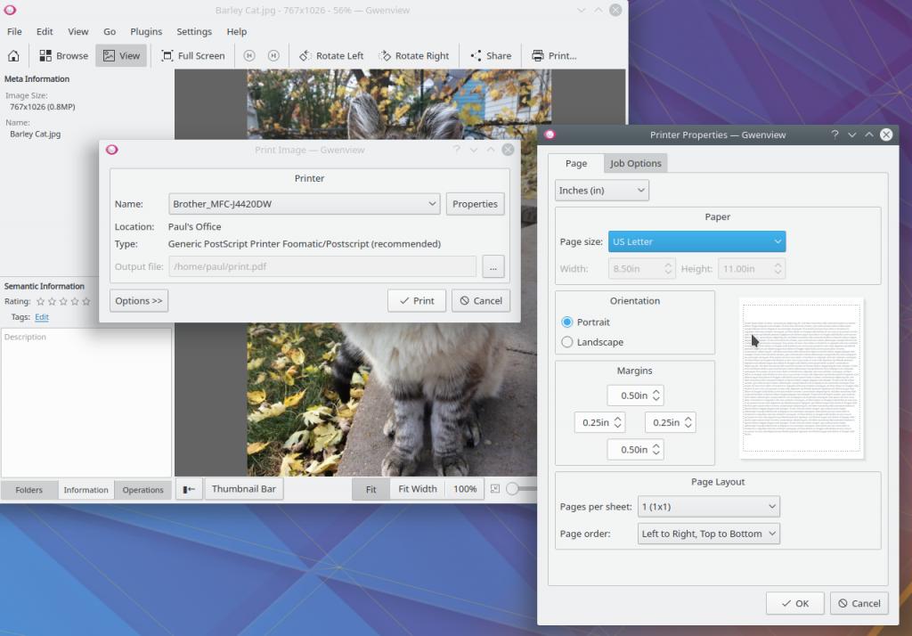
Task: Rotate the image right
Action: pos(412,55)
